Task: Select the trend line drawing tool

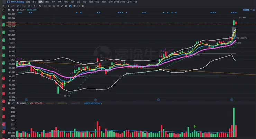Action: tap(13, 6)
